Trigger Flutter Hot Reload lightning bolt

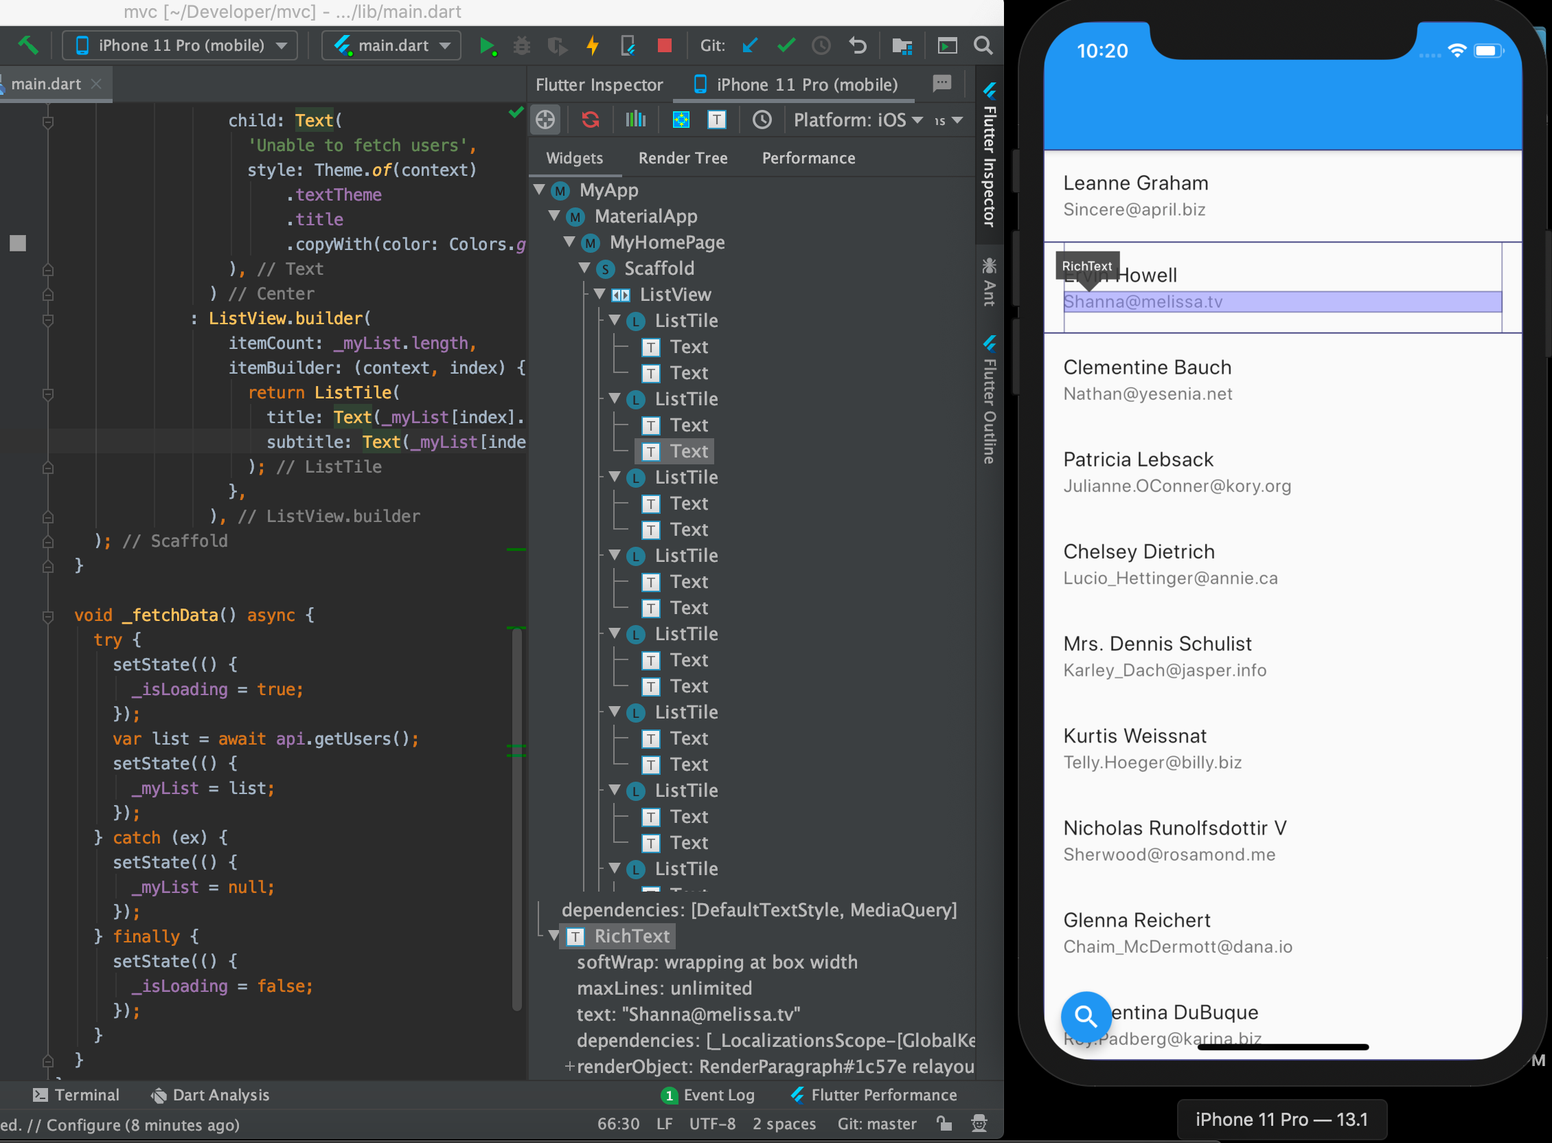pos(593,45)
